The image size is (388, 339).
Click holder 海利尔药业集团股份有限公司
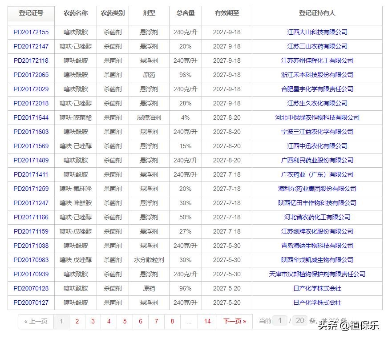click(317, 189)
